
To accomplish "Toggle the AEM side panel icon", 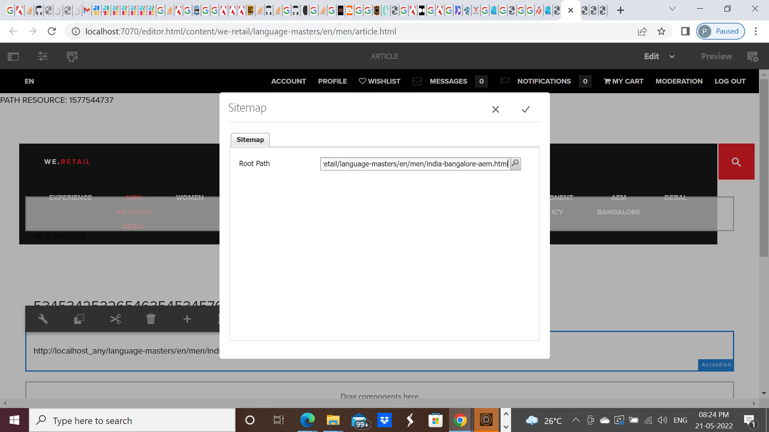I will pyautogui.click(x=13, y=56).
